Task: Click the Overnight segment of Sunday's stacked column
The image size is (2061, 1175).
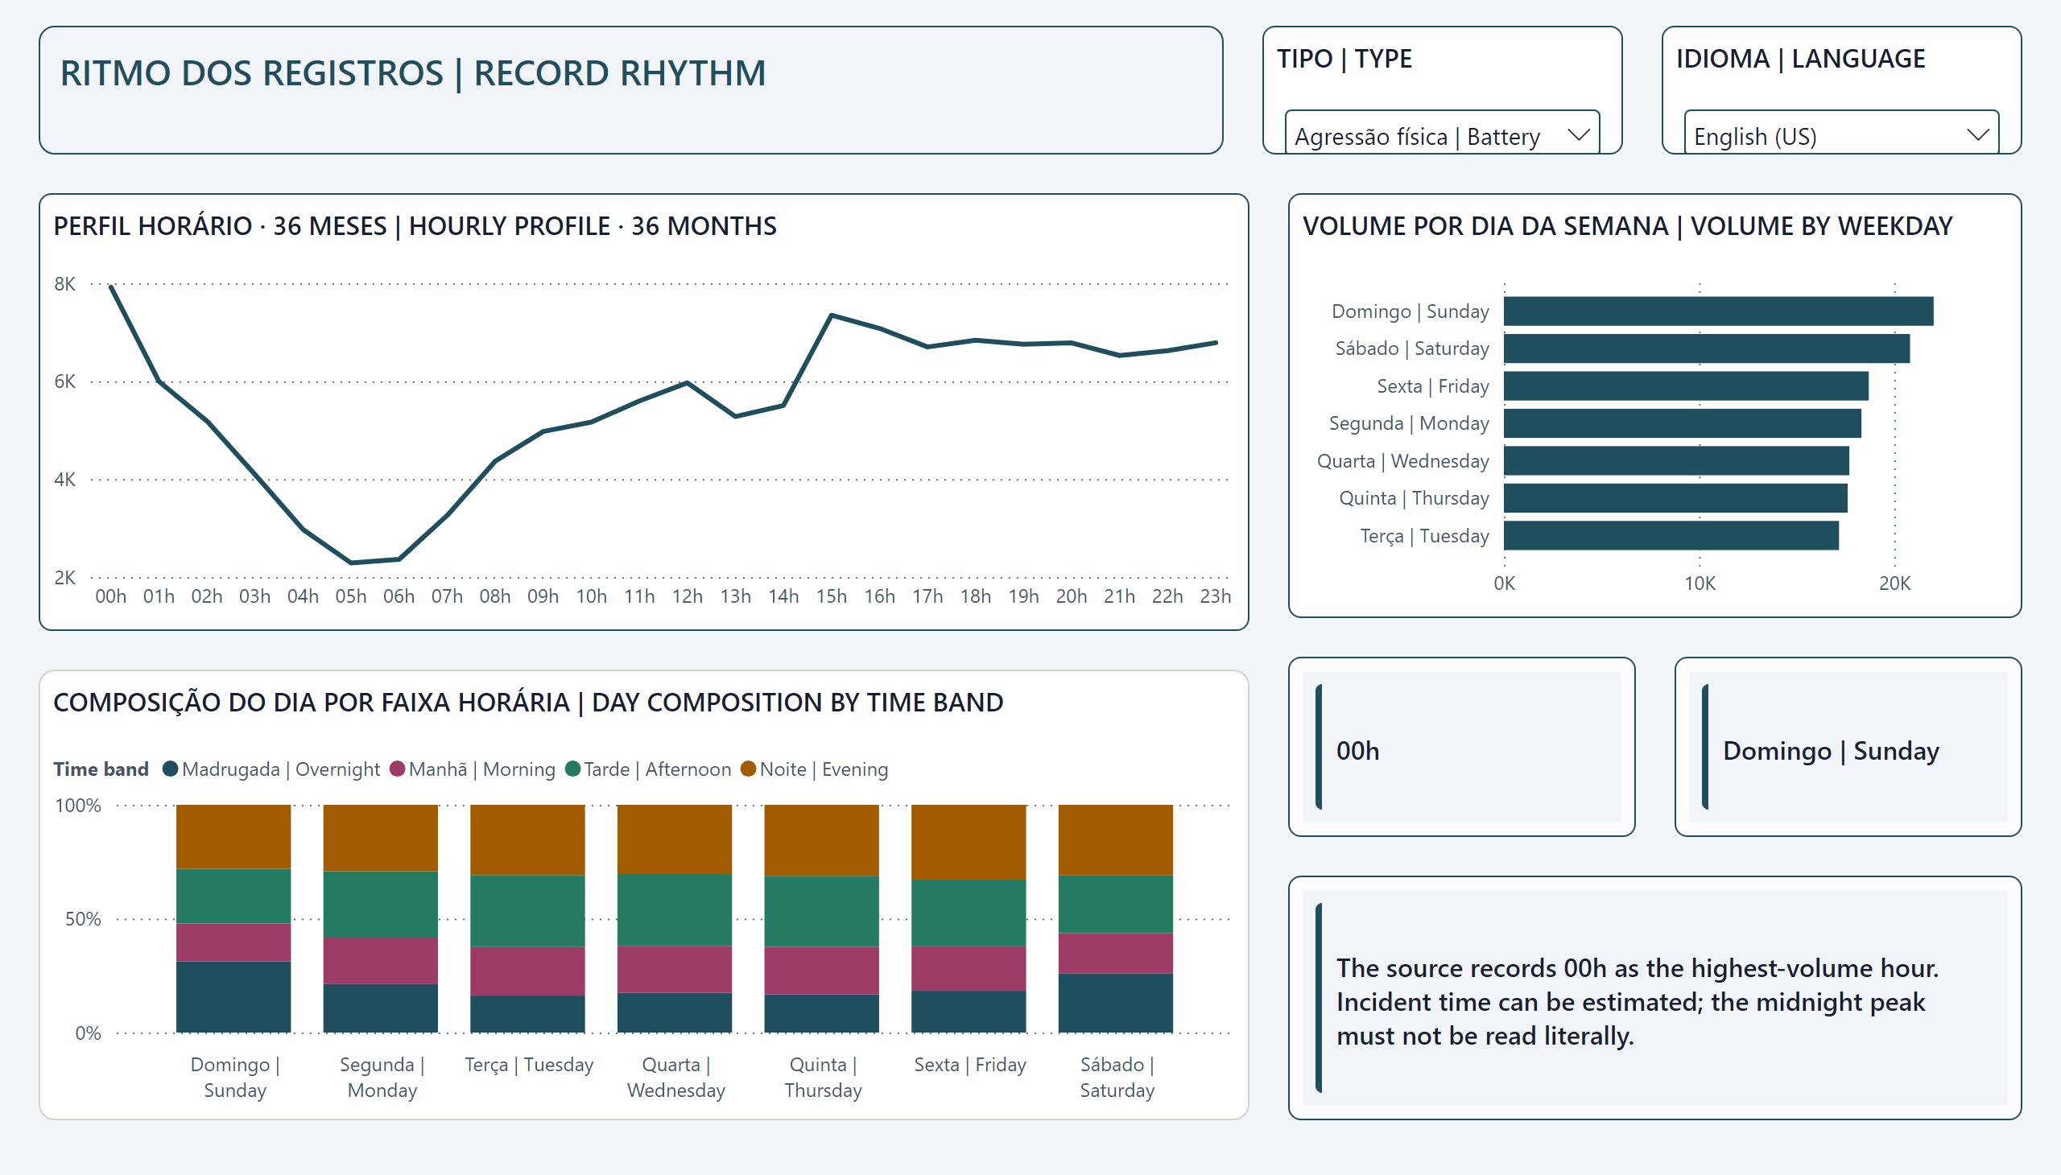Action: (x=233, y=997)
